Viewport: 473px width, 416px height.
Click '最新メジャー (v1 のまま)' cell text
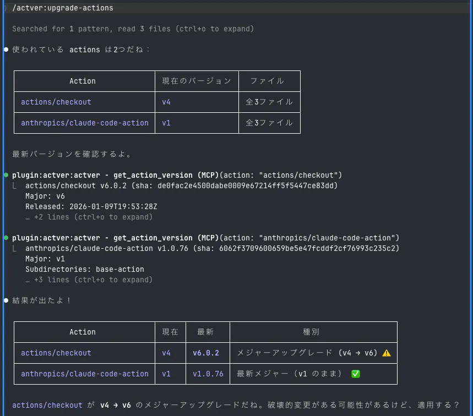pyautogui.click(x=289, y=374)
